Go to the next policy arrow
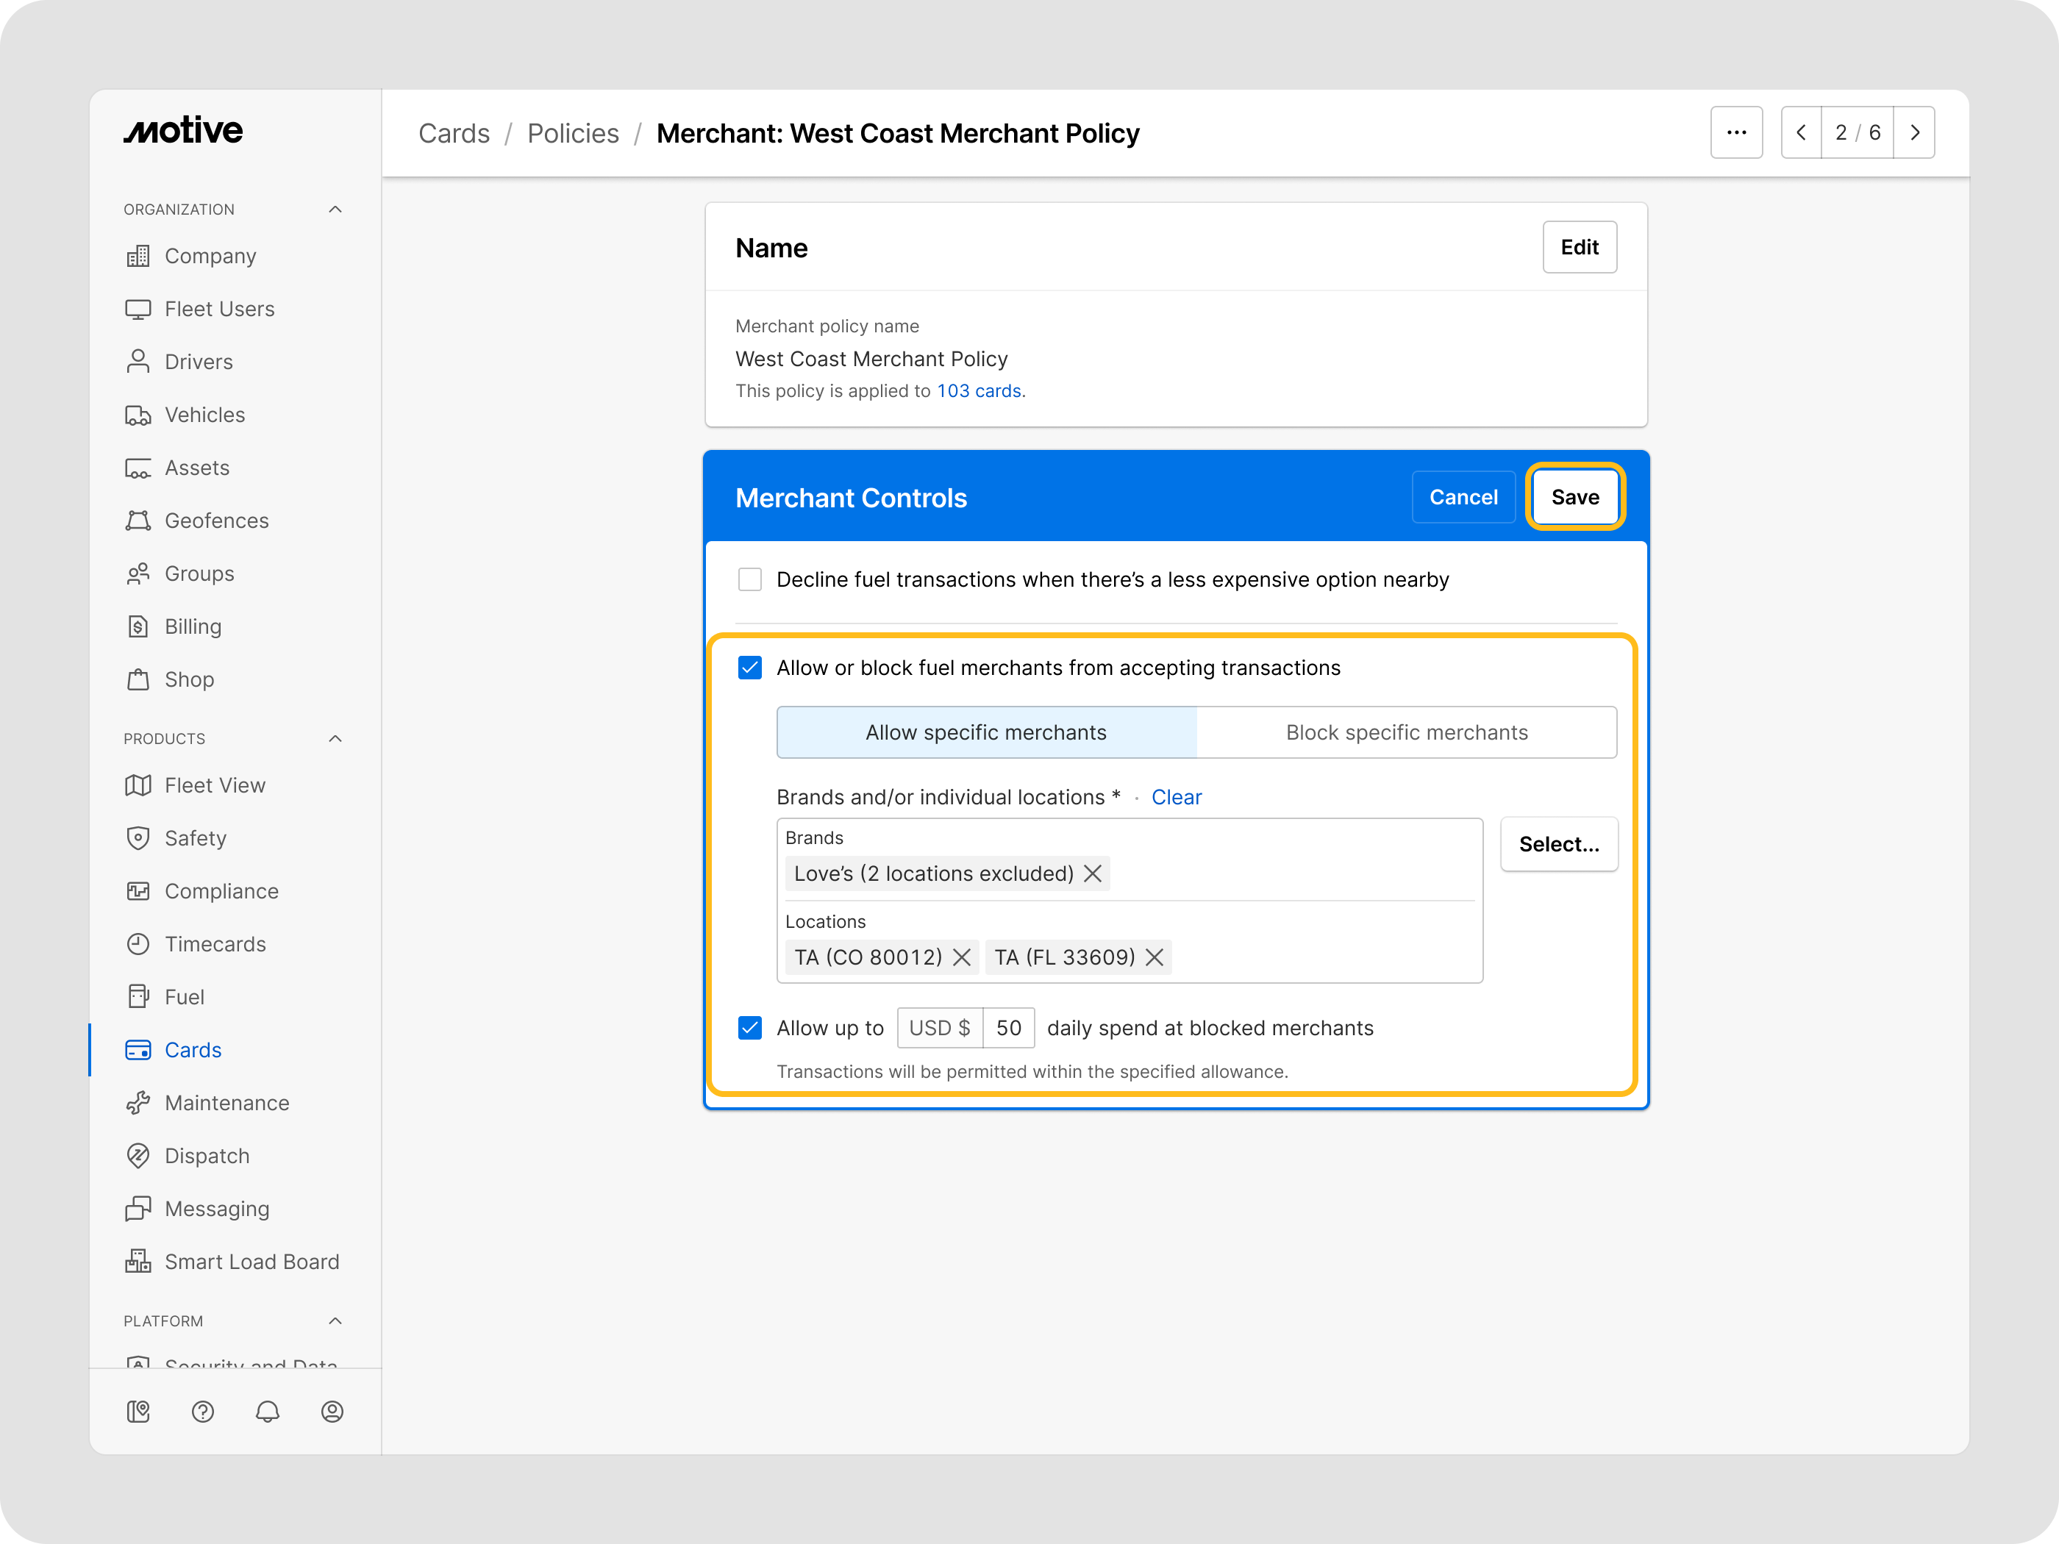Screen dimensions: 2059x1544 [x=1915, y=132]
